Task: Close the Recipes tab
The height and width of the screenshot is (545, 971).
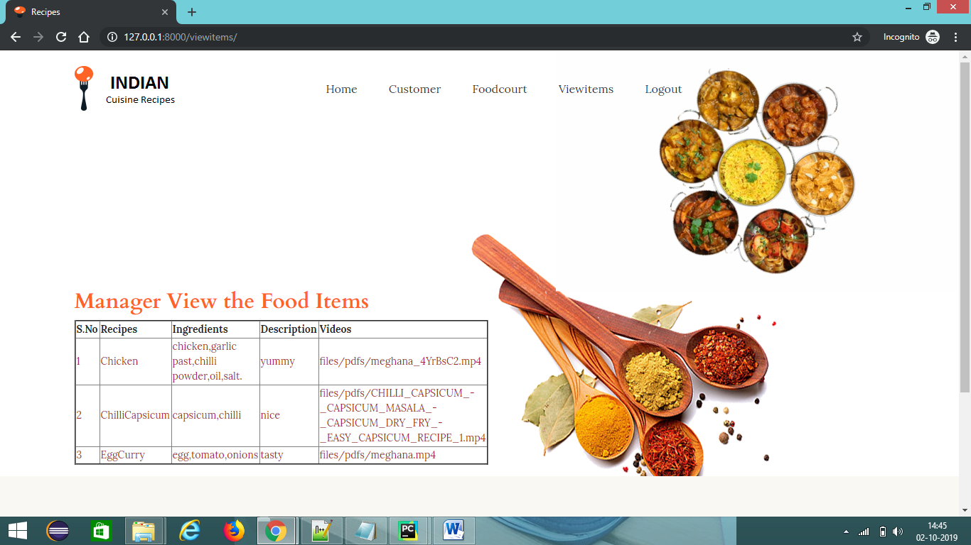Action: (x=165, y=12)
